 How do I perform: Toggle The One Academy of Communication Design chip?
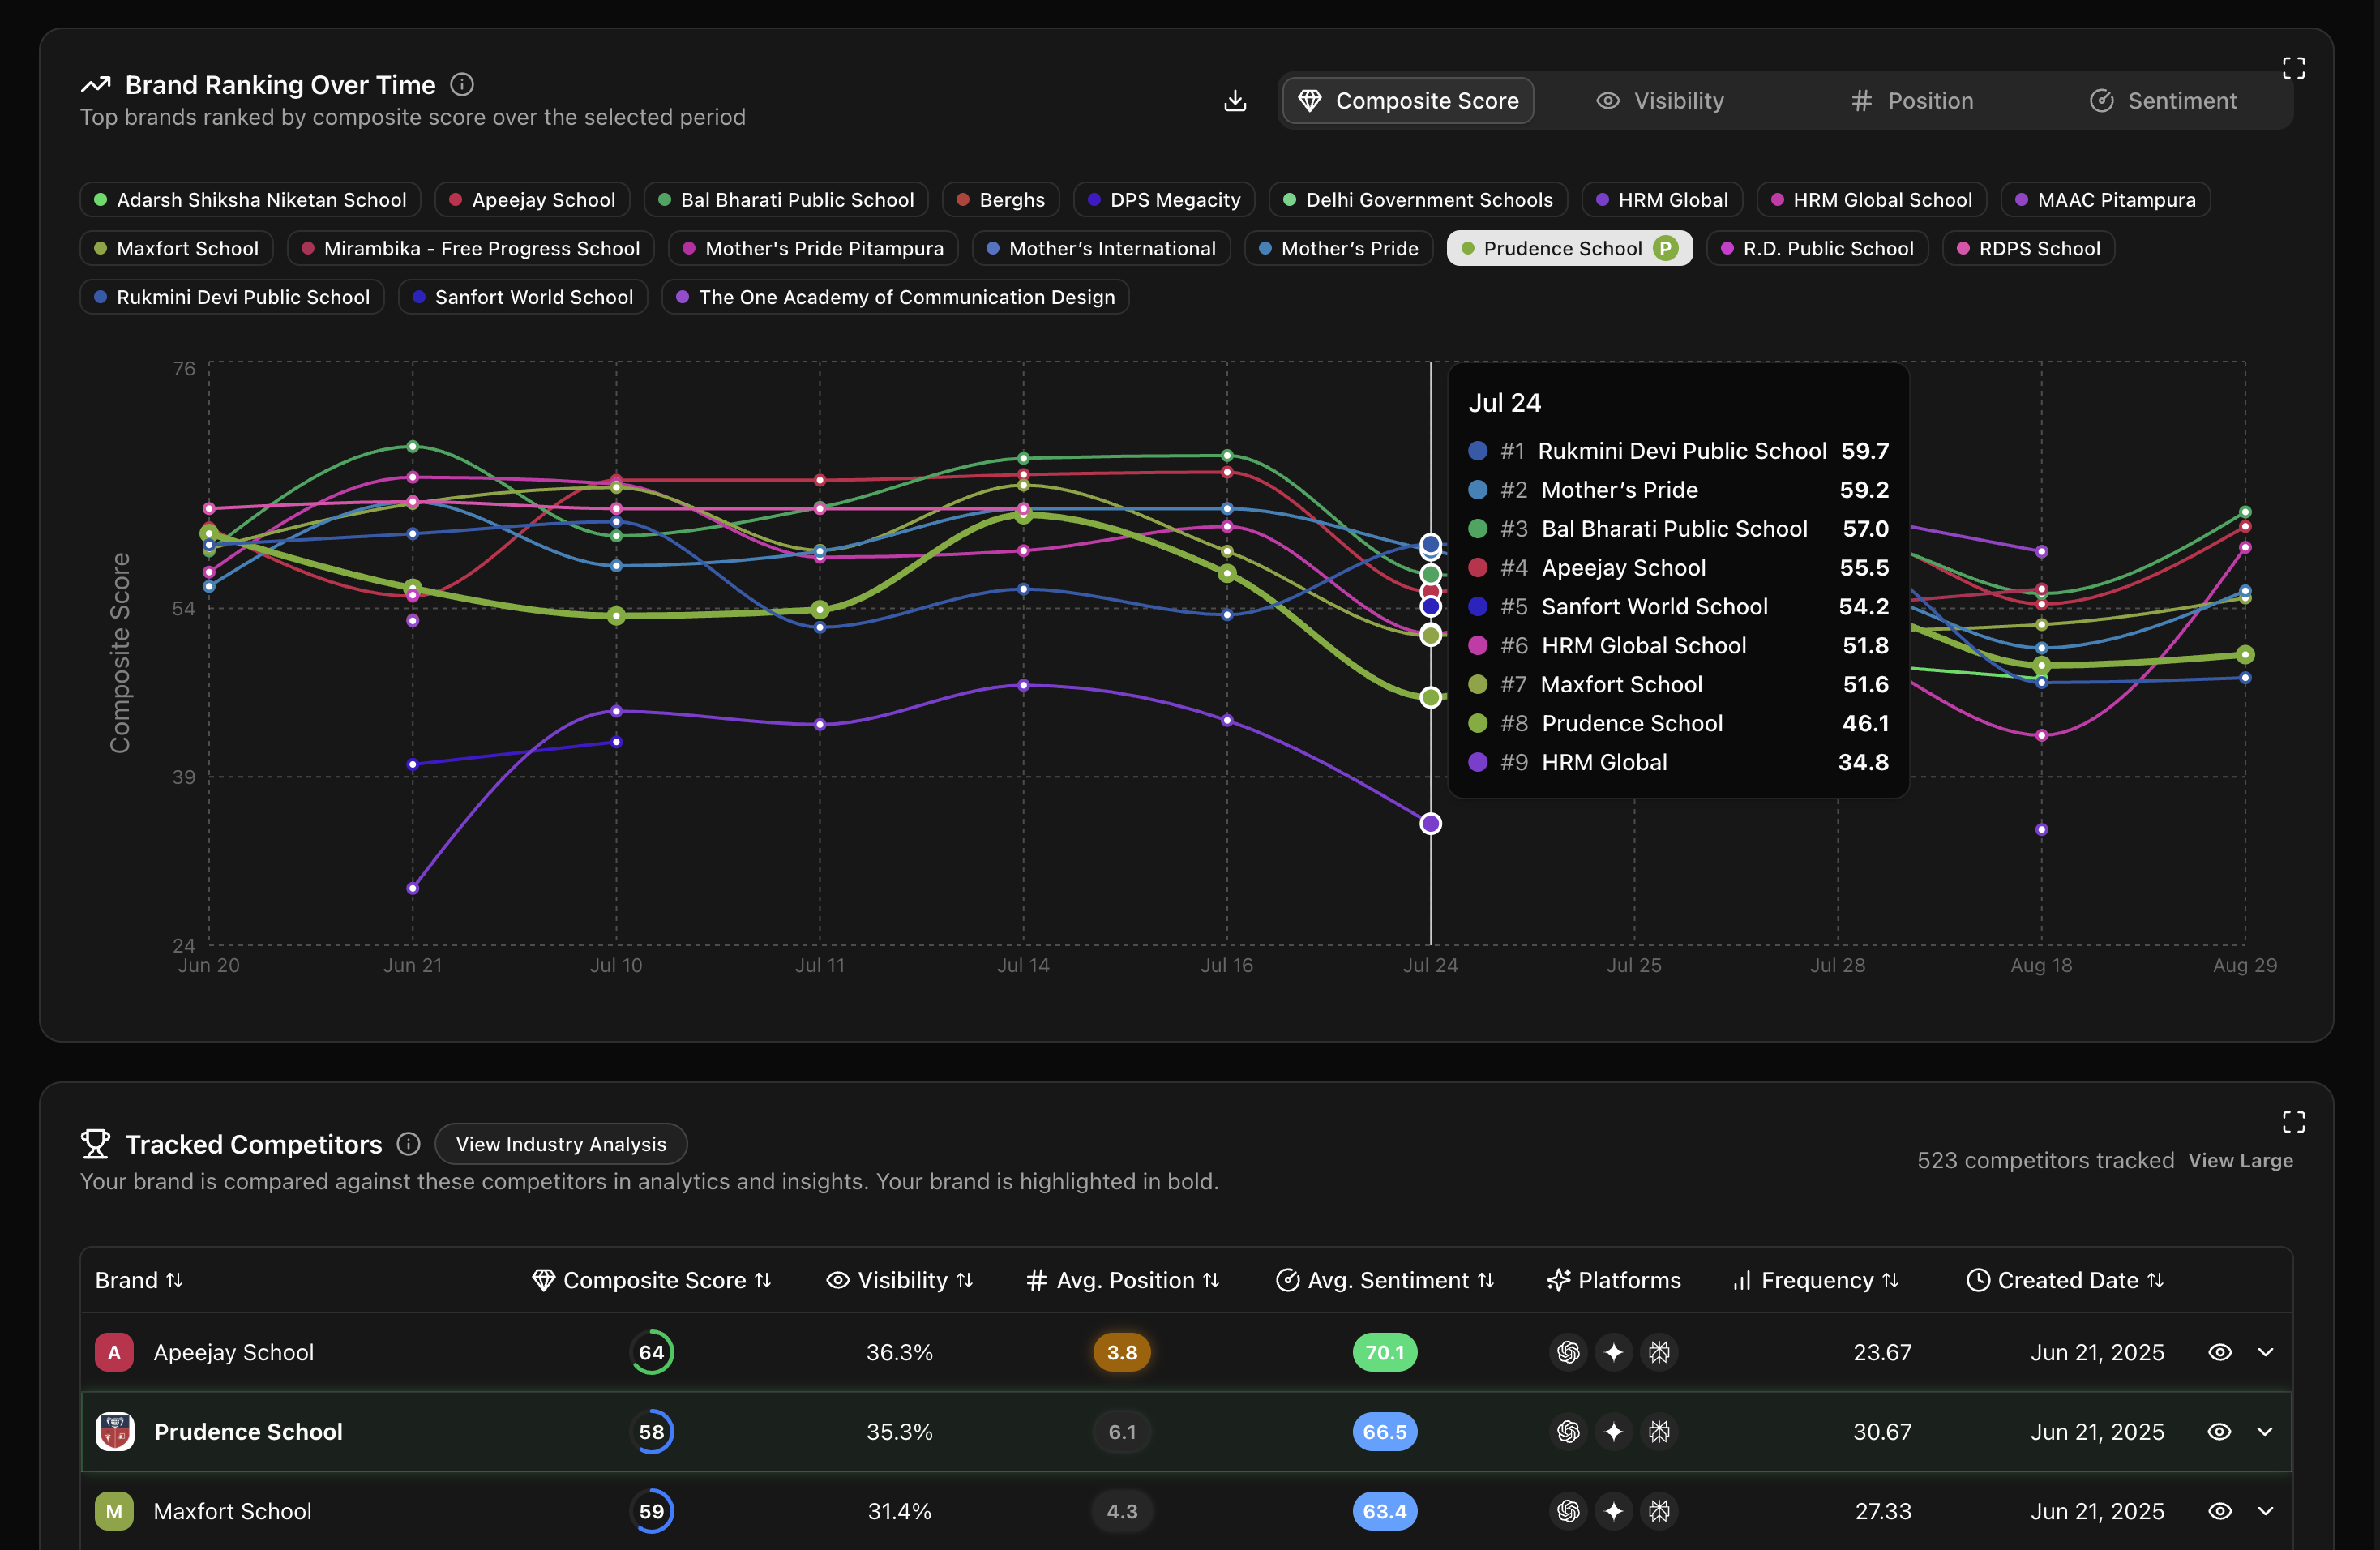coord(895,297)
